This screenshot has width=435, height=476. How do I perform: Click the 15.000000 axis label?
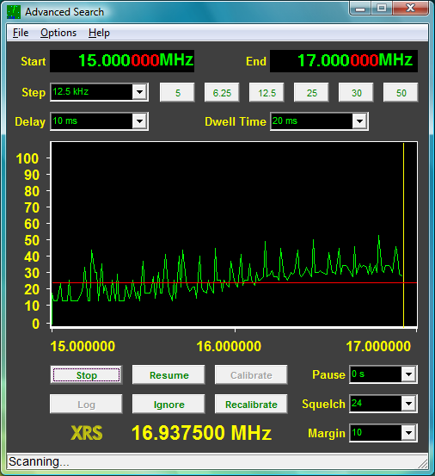tap(83, 346)
